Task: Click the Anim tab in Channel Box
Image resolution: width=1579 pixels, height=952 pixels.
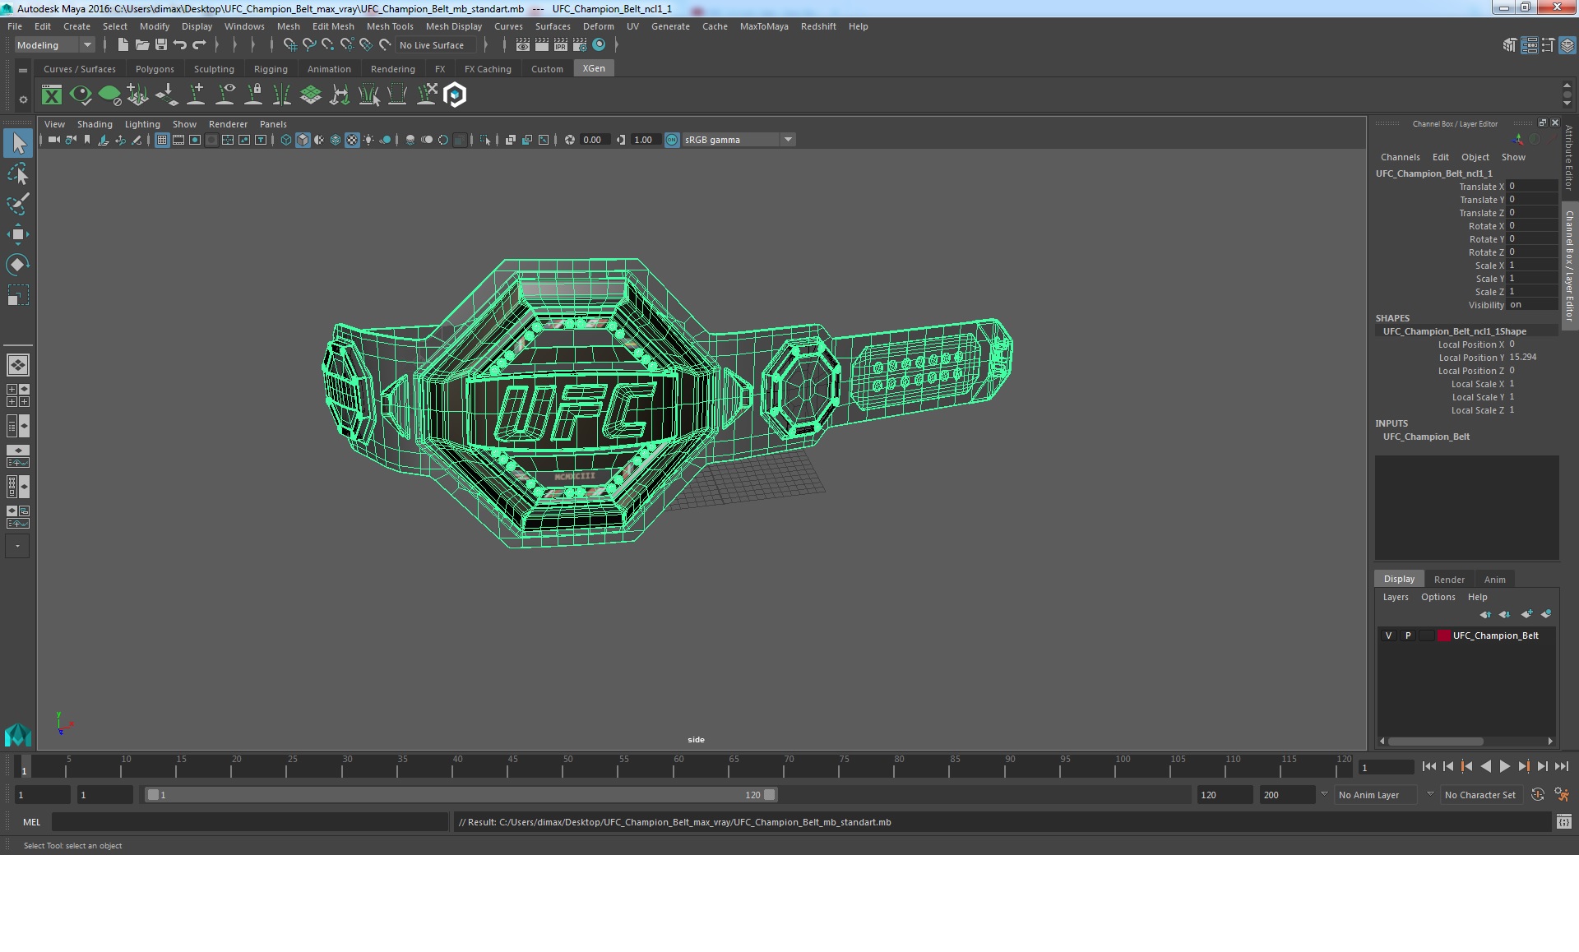Action: click(1493, 579)
